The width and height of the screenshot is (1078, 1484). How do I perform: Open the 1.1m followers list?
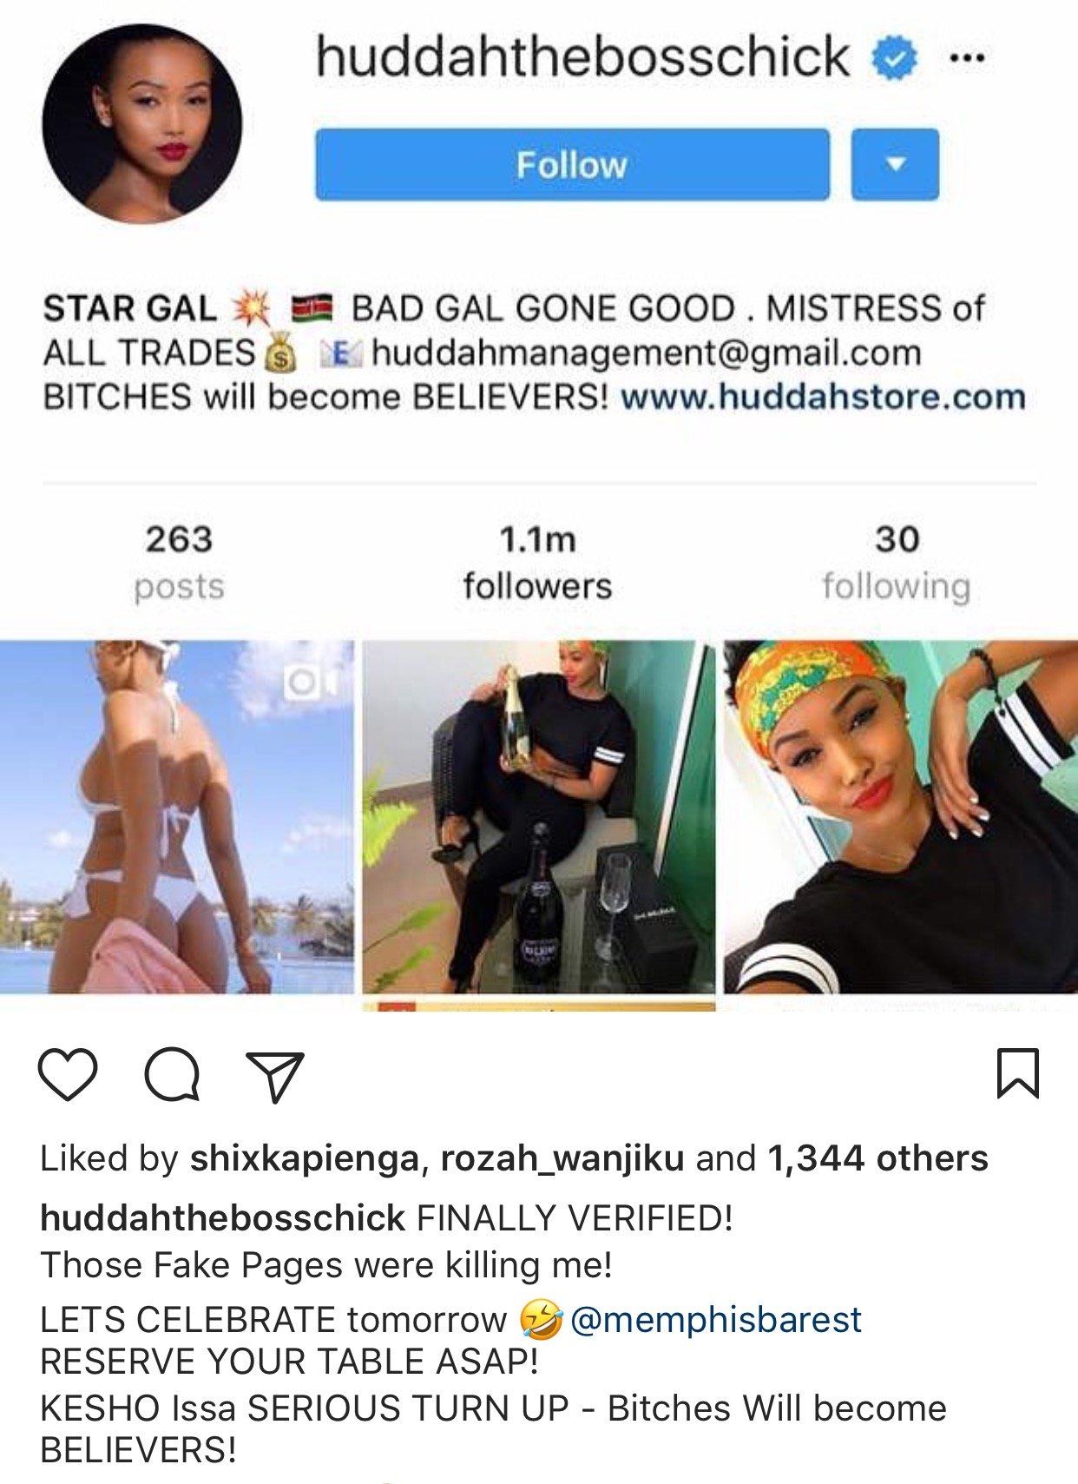pyautogui.click(x=537, y=562)
